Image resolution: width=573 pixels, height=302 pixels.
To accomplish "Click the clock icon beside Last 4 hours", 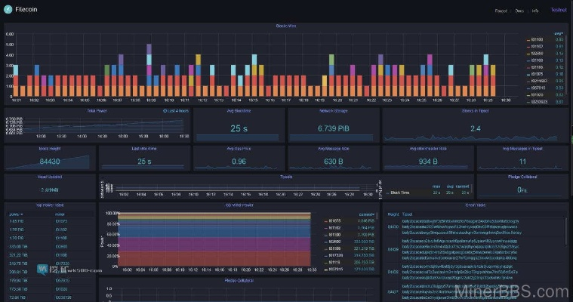I will 165,112.
